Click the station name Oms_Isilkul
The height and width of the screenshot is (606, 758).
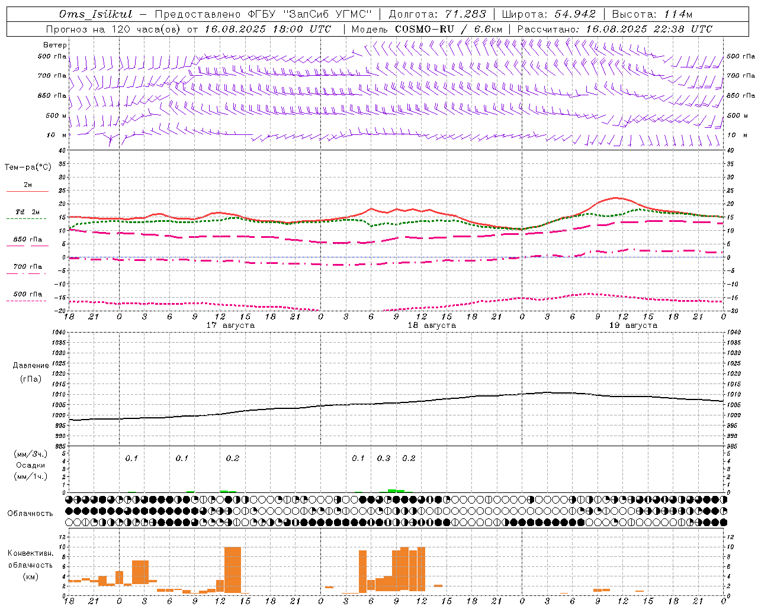click(x=96, y=14)
